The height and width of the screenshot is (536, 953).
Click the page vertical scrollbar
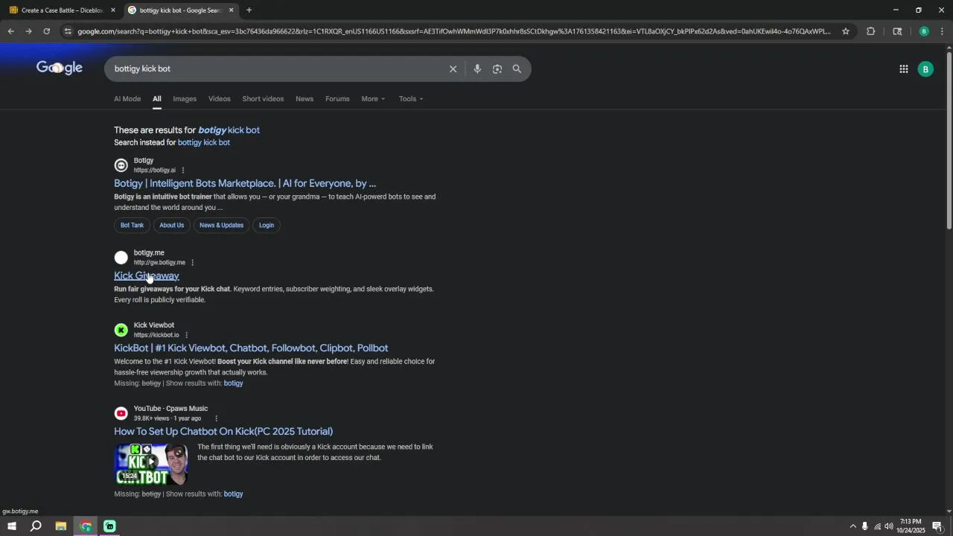pyautogui.click(x=949, y=139)
